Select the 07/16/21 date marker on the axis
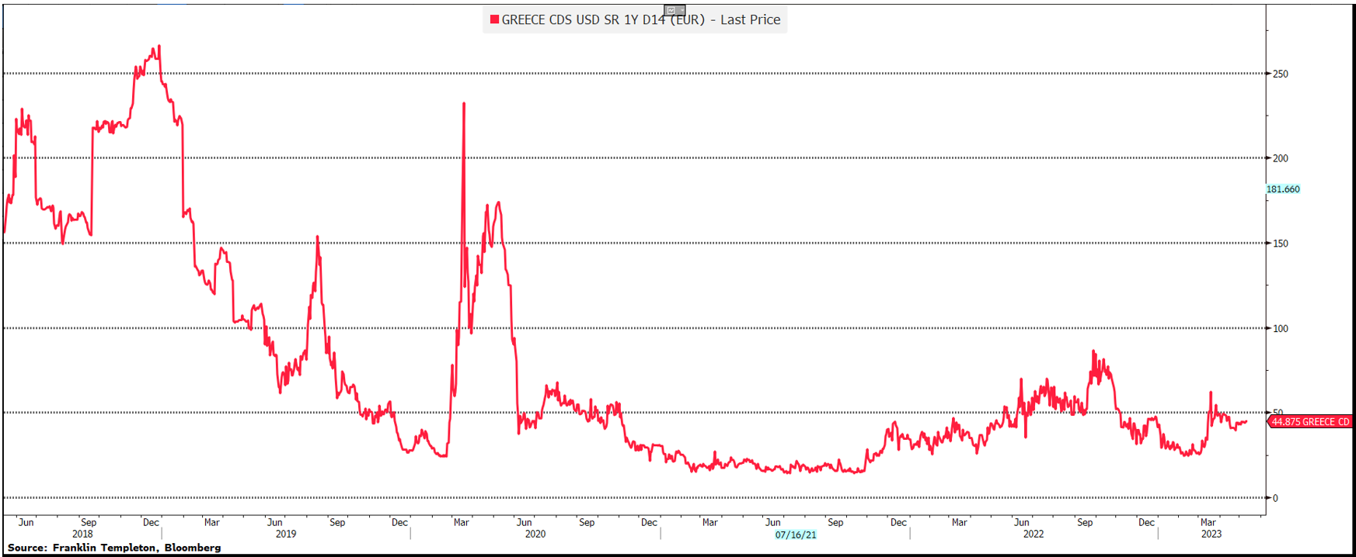The height and width of the screenshot is (557, 1356). click(796, 535)
